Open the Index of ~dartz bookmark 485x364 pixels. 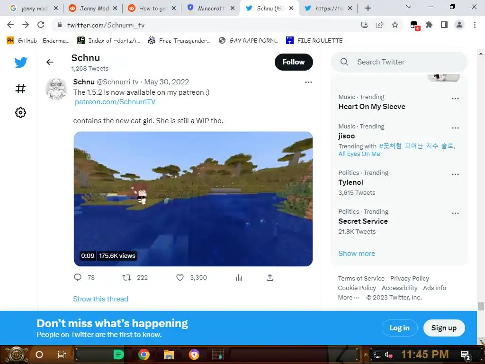[x=109, y=41]
